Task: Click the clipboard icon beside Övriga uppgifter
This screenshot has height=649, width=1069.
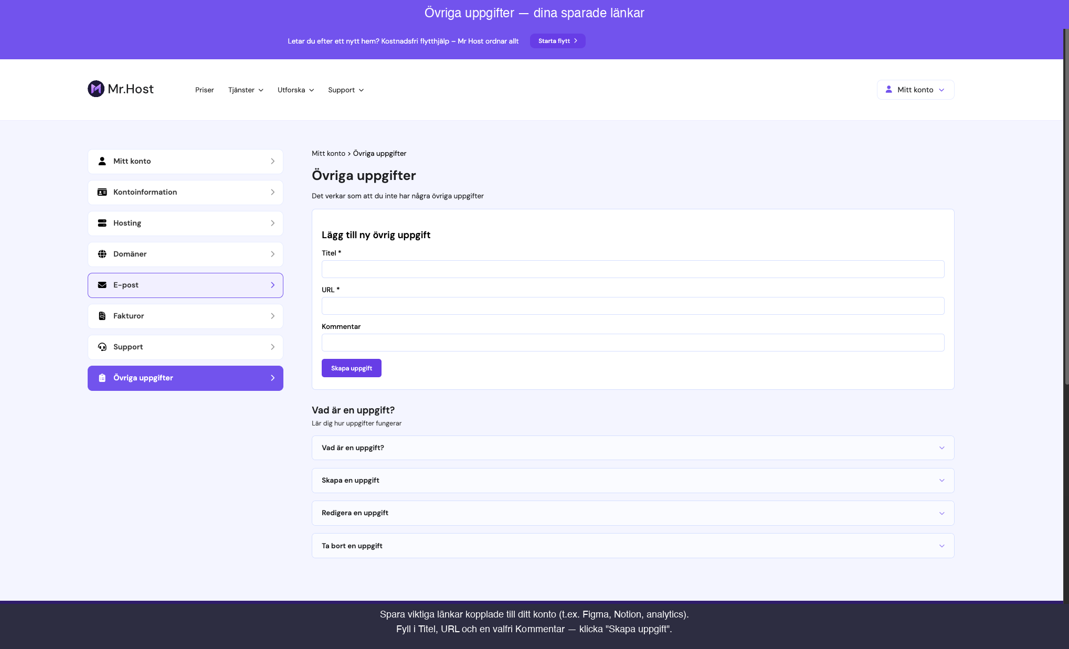Action: click(x=102, y=378)
